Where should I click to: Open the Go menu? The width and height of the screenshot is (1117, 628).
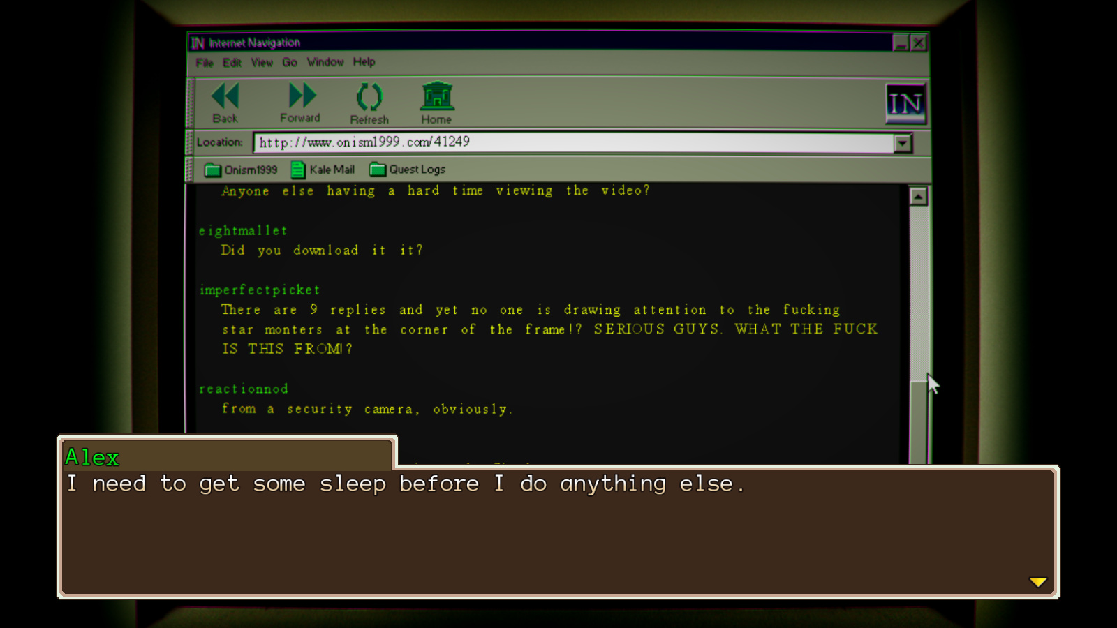[x=289, y=63]
